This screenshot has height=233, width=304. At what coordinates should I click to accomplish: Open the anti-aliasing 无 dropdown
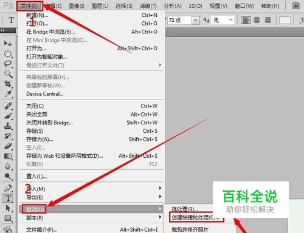click(x=231, y=20)
